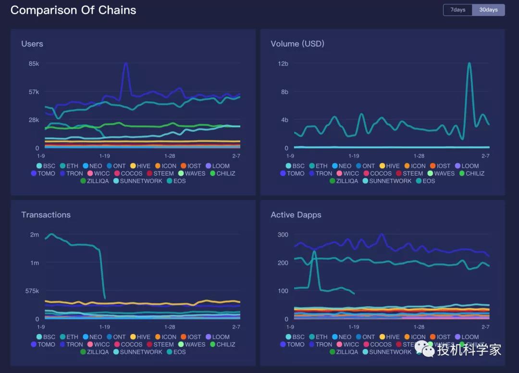
Task: Toggle ZILLIQA legend in Transactions chart
Action: [x=95, y=352]
